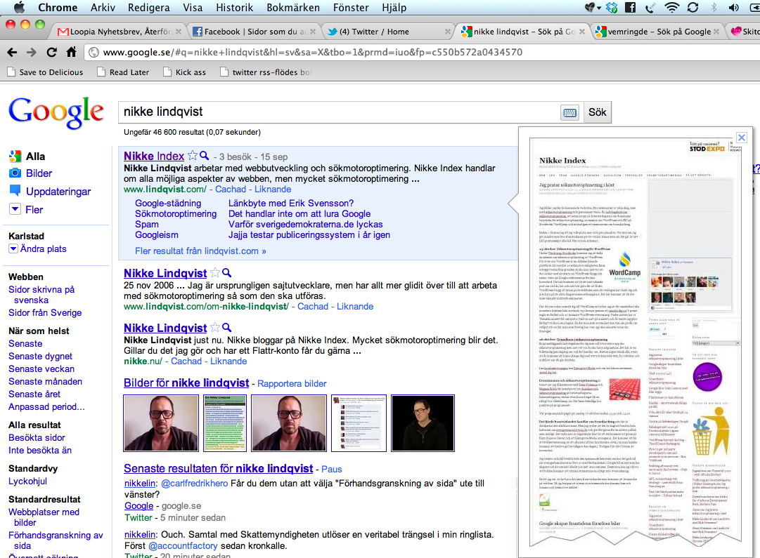This screenshot has height=558, width=760.
Task: Open the Cachad link for www.lindqvist.com/
Action: pos(230,190)
